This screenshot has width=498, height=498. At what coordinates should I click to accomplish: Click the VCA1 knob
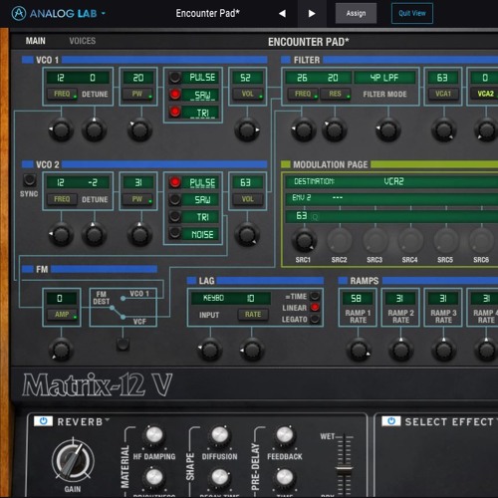click(x=444, y=129)
